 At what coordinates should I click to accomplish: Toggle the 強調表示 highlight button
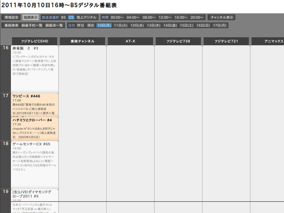pos(30,17)
